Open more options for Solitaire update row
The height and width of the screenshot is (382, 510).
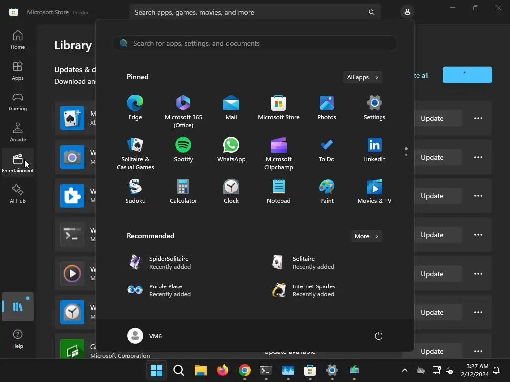478,118
